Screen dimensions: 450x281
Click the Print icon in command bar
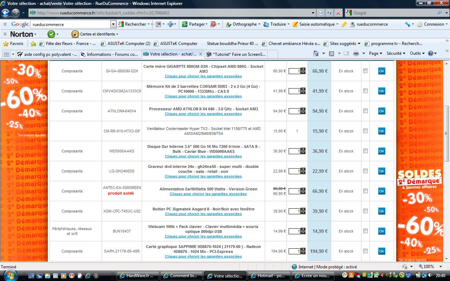356,53
